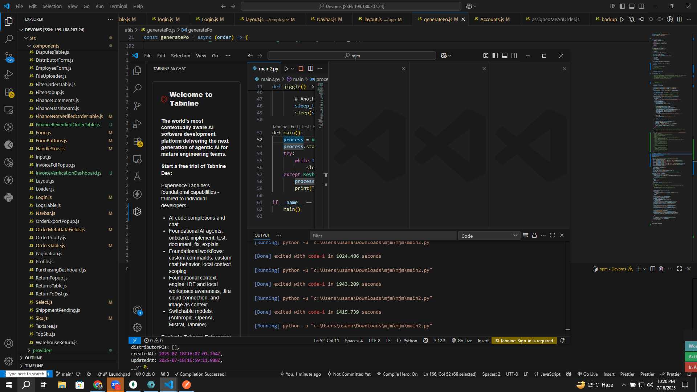Open Terminal menu in Devoms window
This screenshot has height=392, width=697.
[x=118, y=6]
